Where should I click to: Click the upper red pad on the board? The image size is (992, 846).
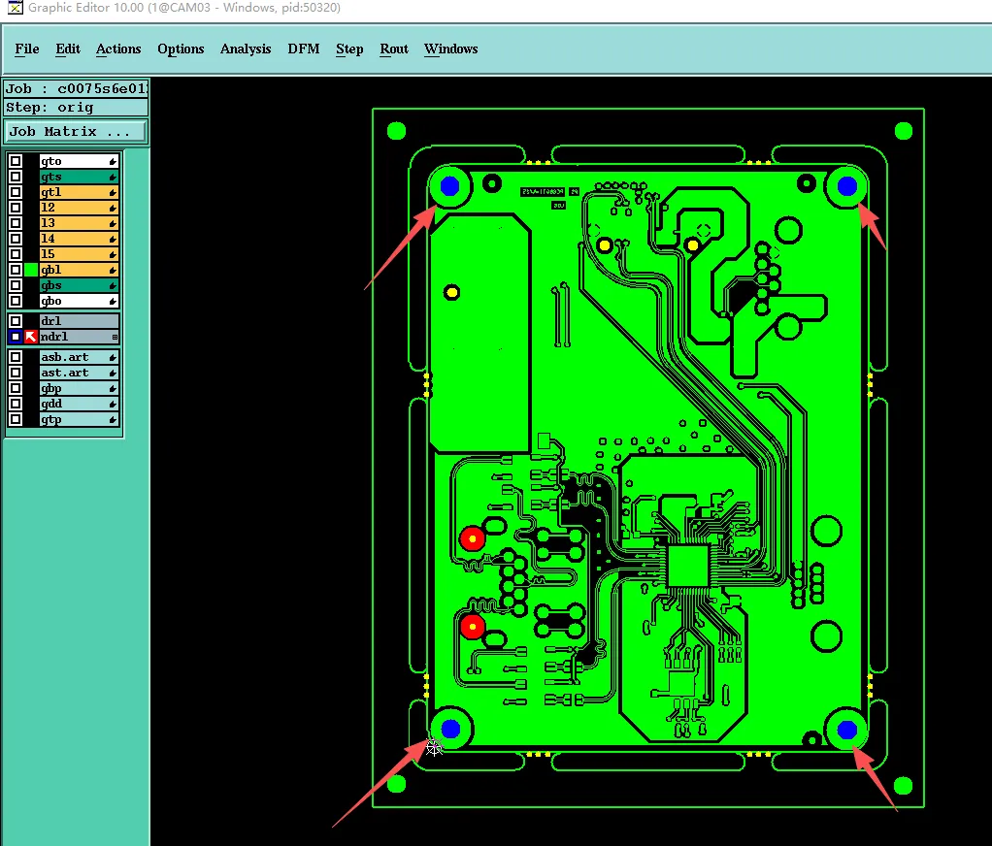[x=472, y=538]
